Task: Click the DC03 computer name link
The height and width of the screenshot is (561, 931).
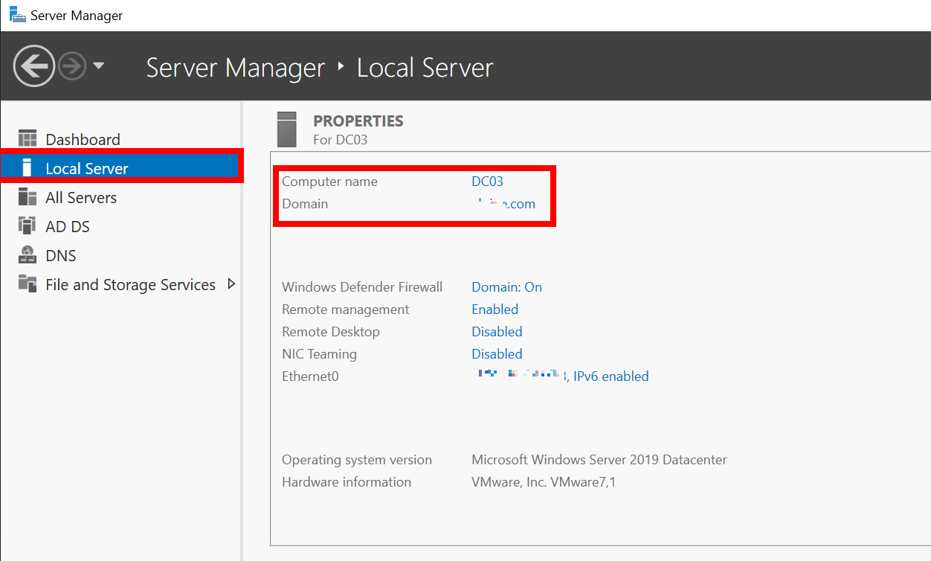Action: [487, 182]
